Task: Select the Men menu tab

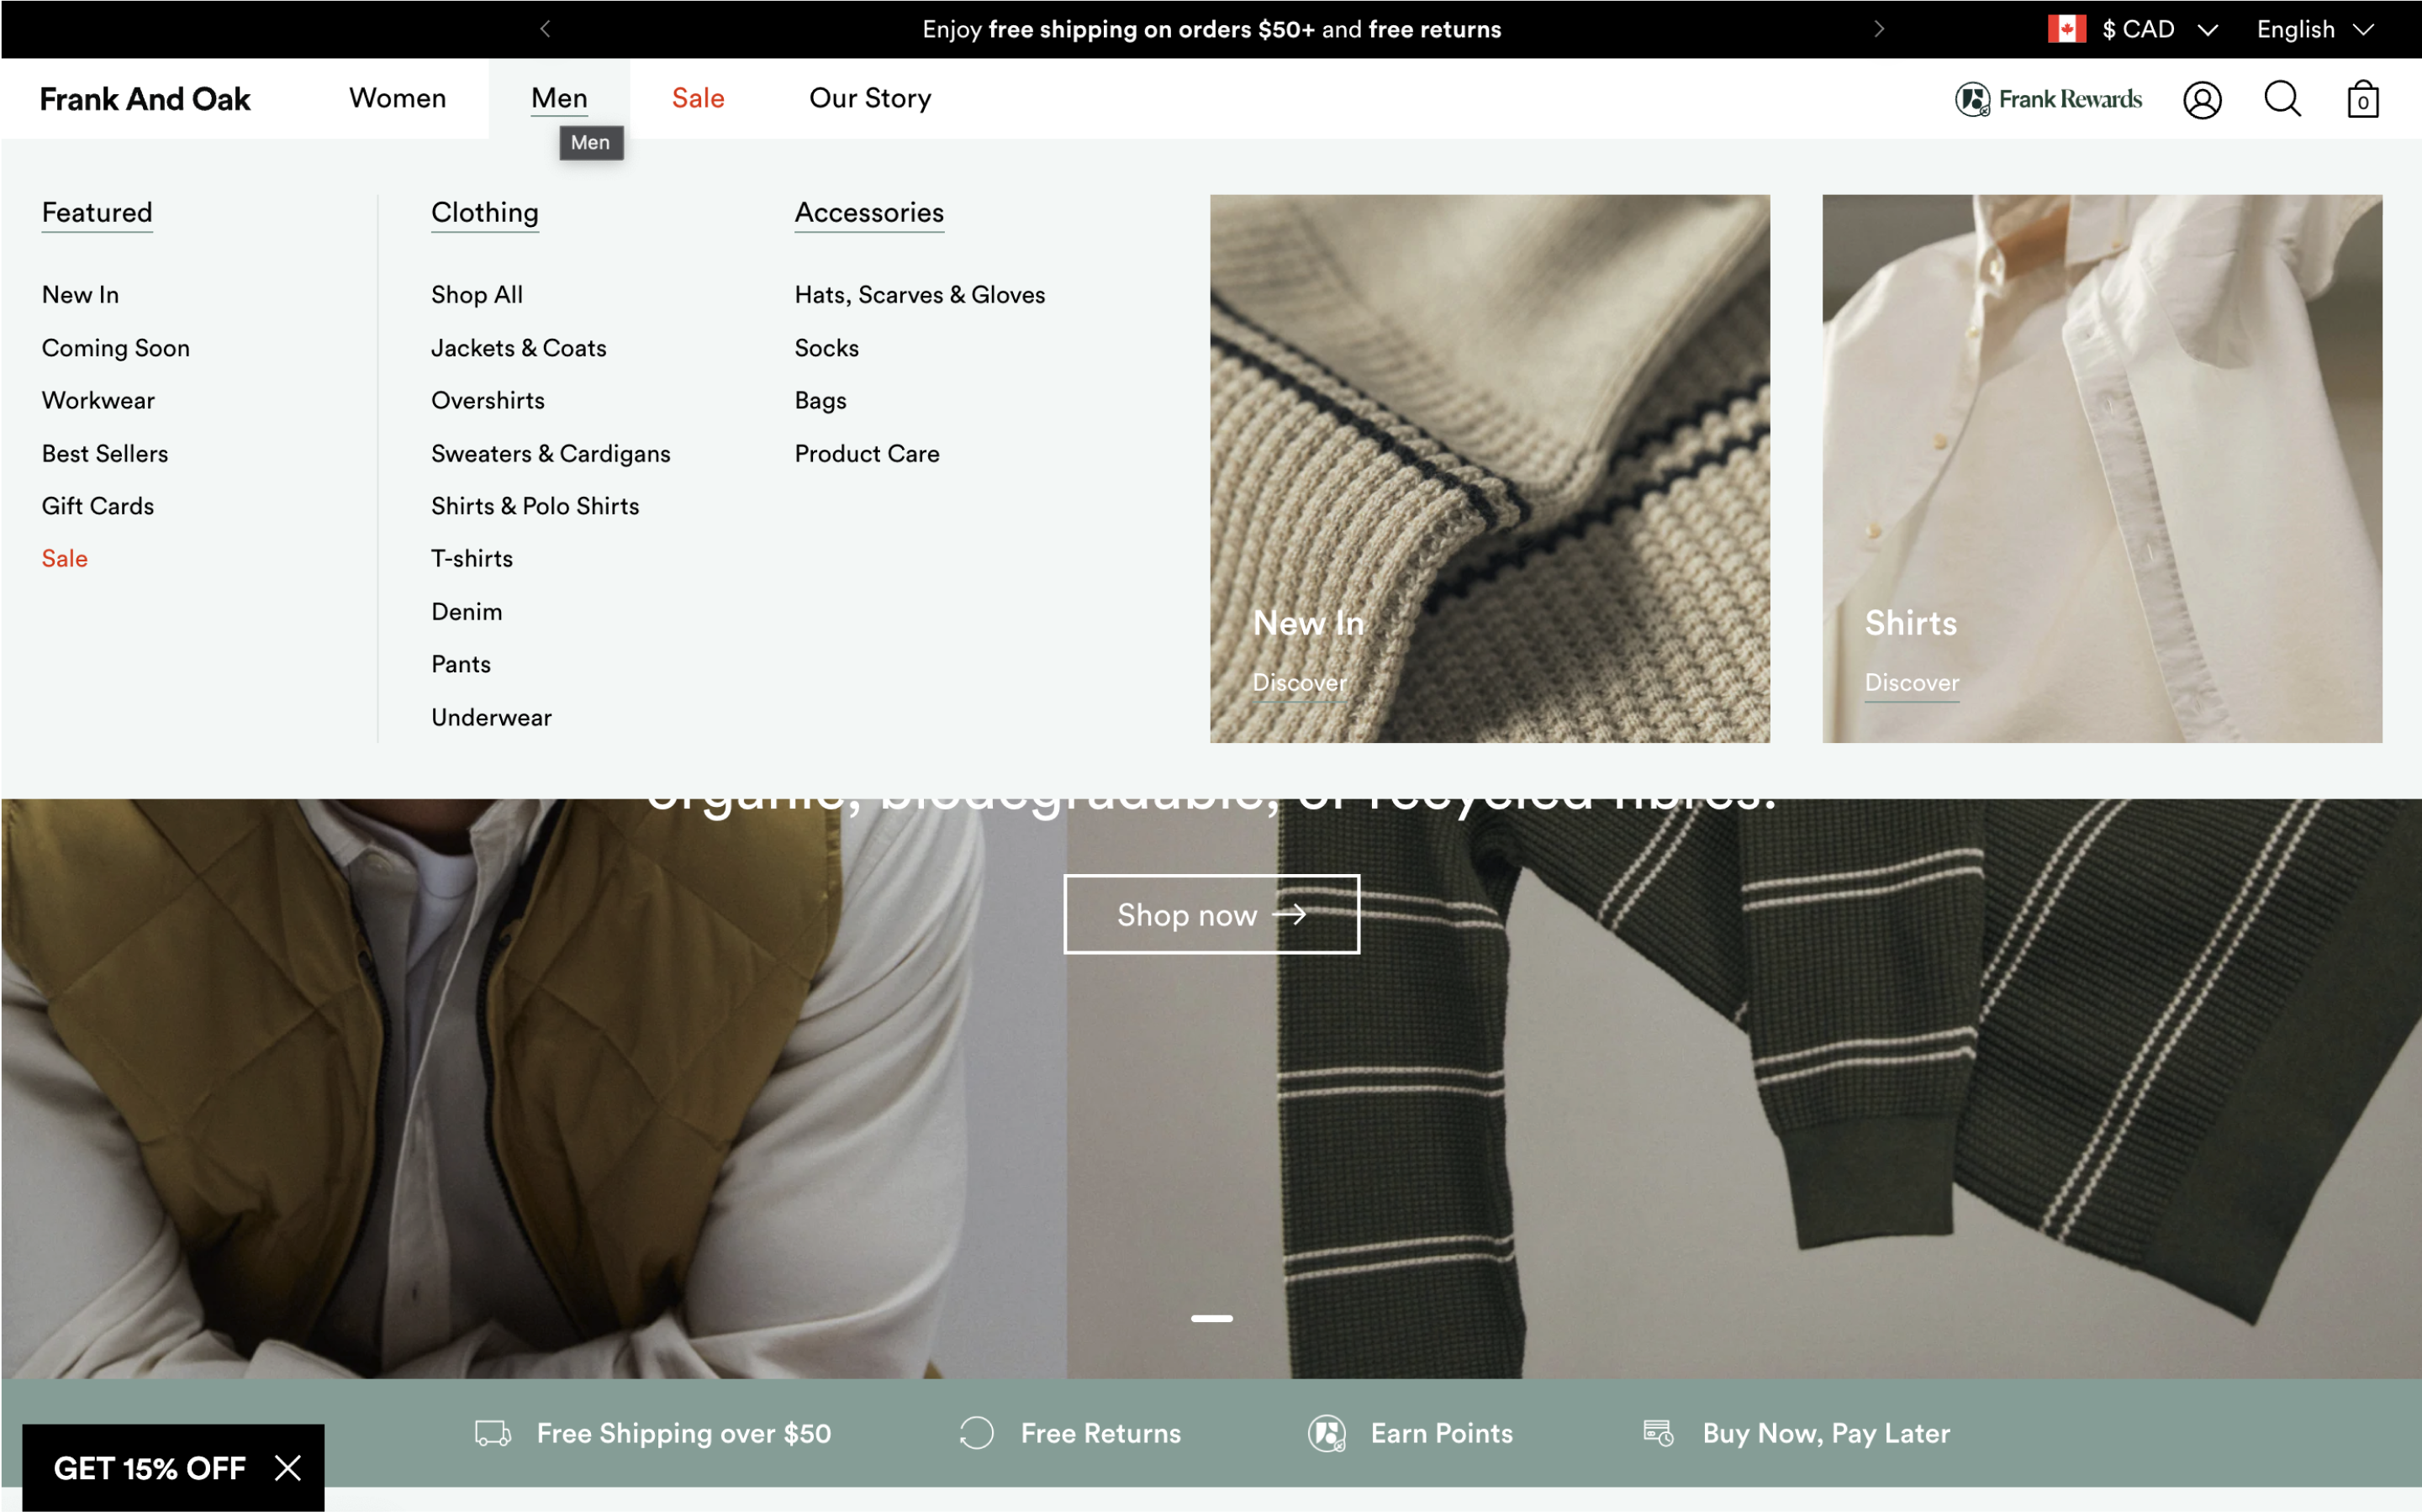Action: point(559,96)
